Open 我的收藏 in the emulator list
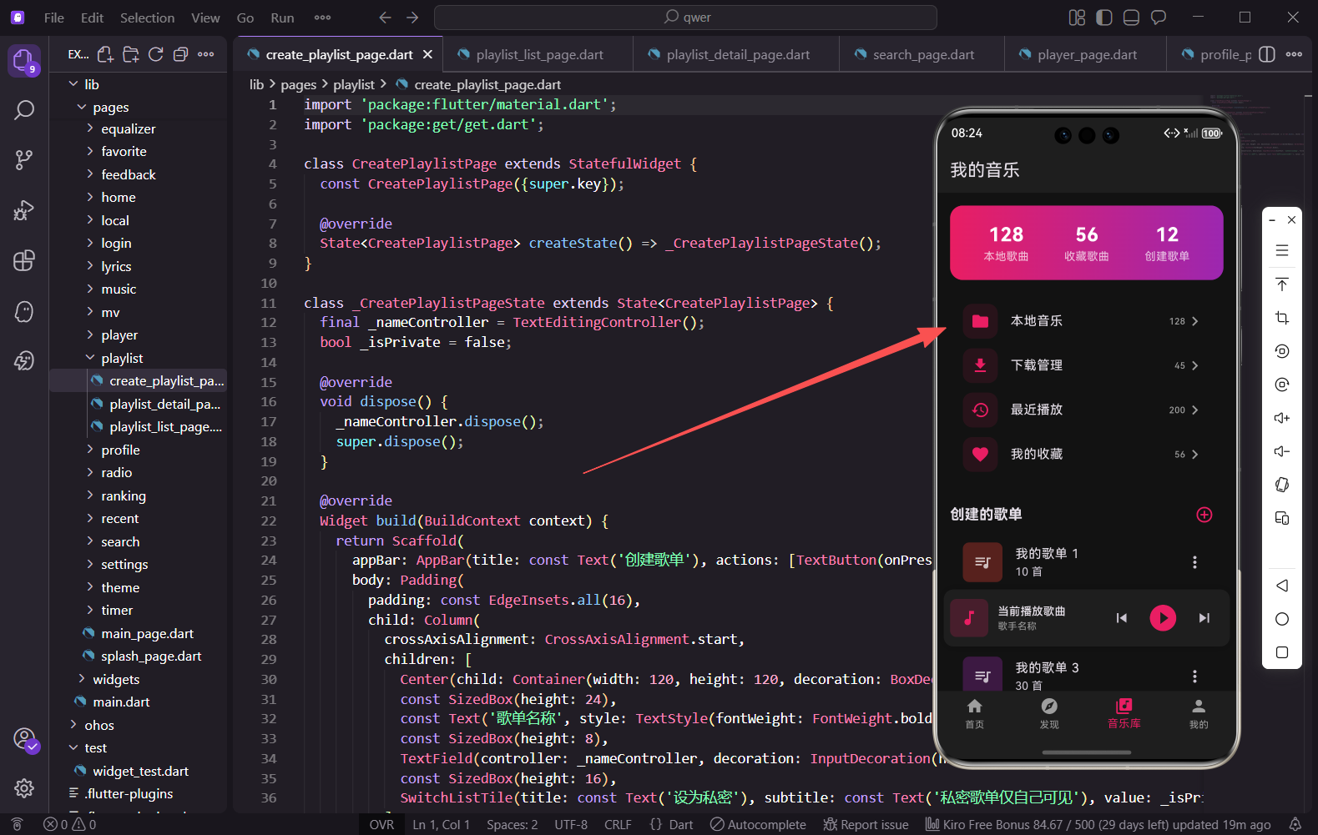This screenshot has height=835, width=1318. (x=1085, y=454)
